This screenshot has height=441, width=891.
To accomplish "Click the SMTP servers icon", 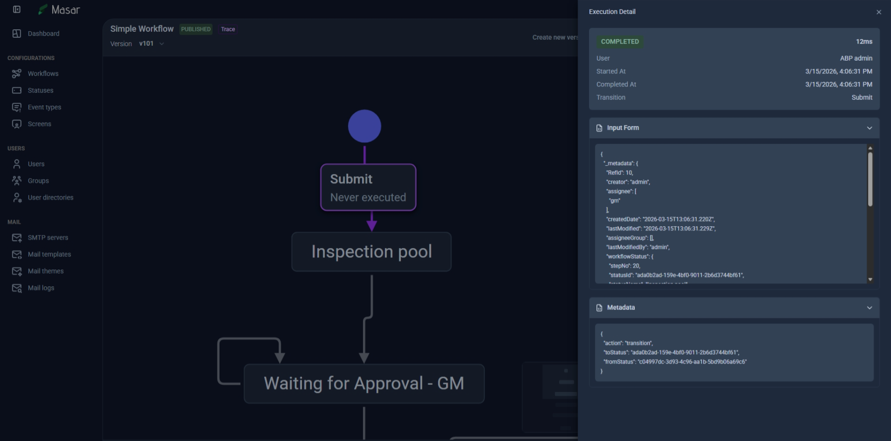I will coord(16,238).
